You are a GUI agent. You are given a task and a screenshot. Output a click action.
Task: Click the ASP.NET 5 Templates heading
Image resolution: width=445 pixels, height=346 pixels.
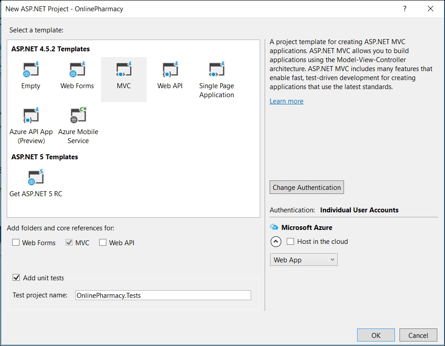coord(45,157)
